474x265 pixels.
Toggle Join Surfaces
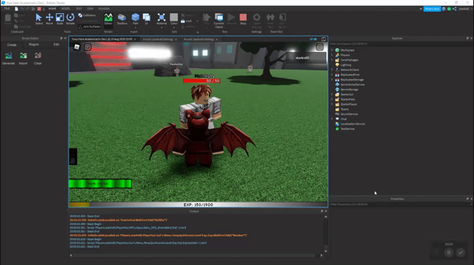point(89,26)
